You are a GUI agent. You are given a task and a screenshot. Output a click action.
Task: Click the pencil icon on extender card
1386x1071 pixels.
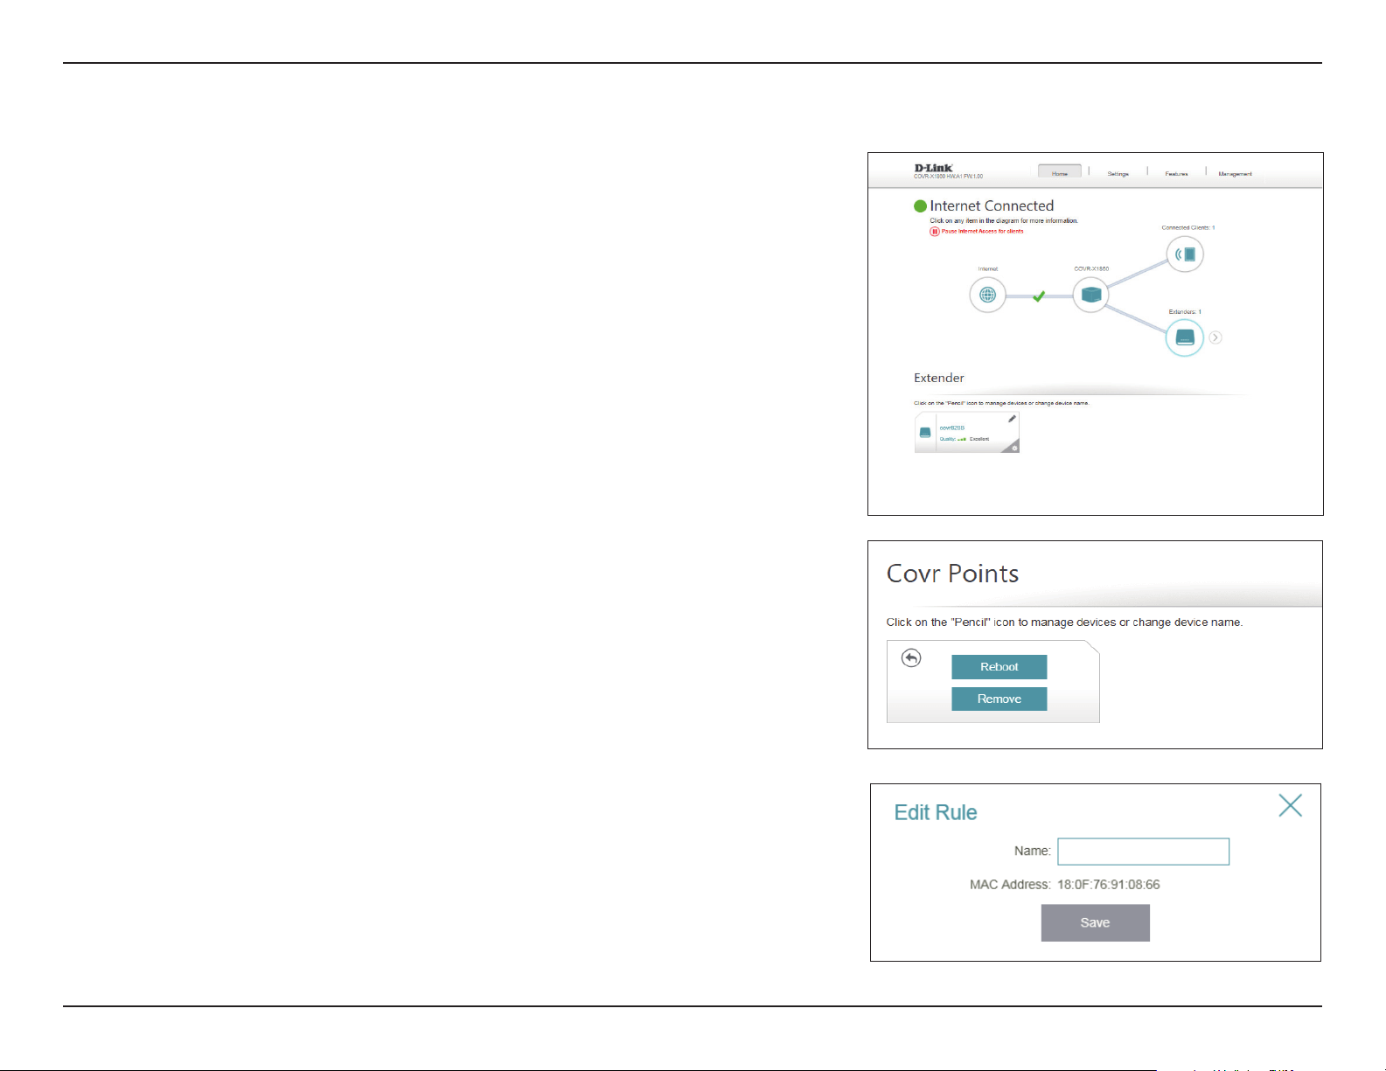pos(1012,419)
